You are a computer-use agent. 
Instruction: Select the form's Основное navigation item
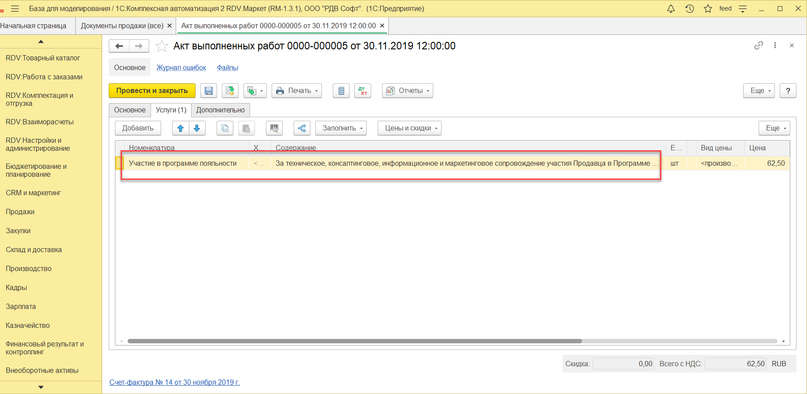tap(130, 67)
